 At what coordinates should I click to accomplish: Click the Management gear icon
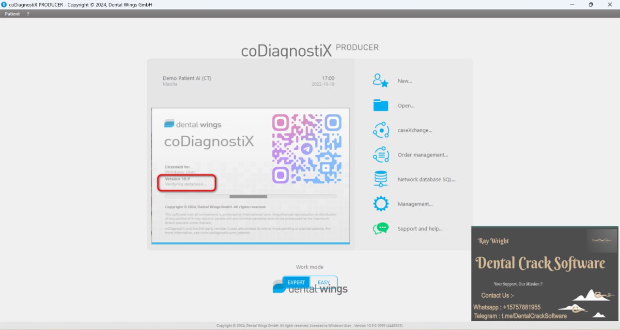click(x=381, y=204)
